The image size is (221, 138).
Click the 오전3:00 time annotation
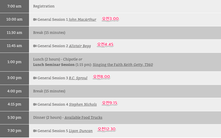pyautogui.click(x=110, y=19)
